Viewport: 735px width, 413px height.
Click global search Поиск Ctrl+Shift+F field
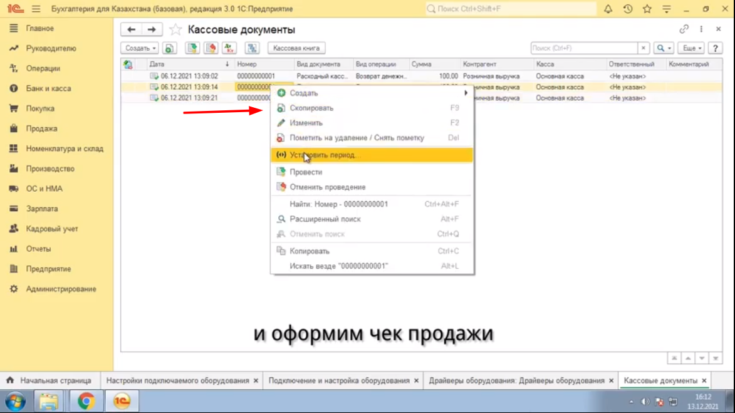click(510, 9)
